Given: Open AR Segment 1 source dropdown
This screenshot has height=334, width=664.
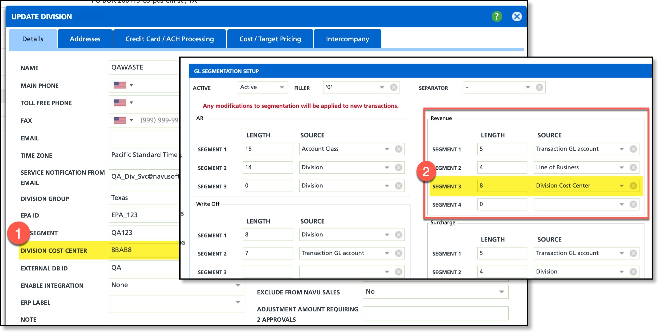Looking at the screenshot, I should point(387,149).
